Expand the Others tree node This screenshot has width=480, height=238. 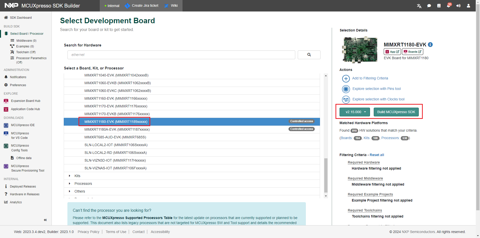click(x=69, y=191)
